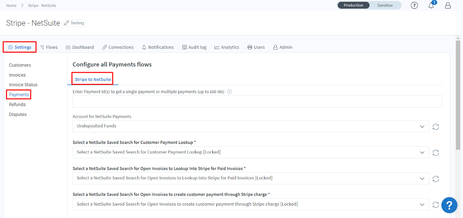
Task: Refresh the Lookup Into Stripe for Paid Invoices list
Action: 436,179
